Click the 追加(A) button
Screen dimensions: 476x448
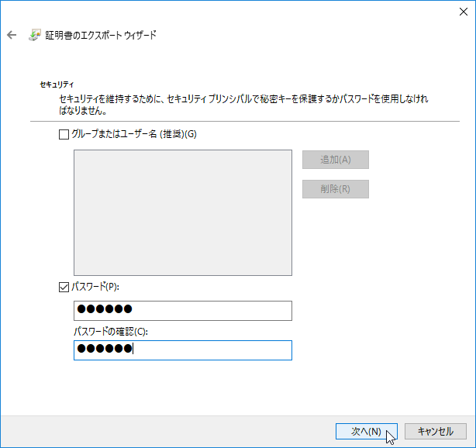click(336, 160)
